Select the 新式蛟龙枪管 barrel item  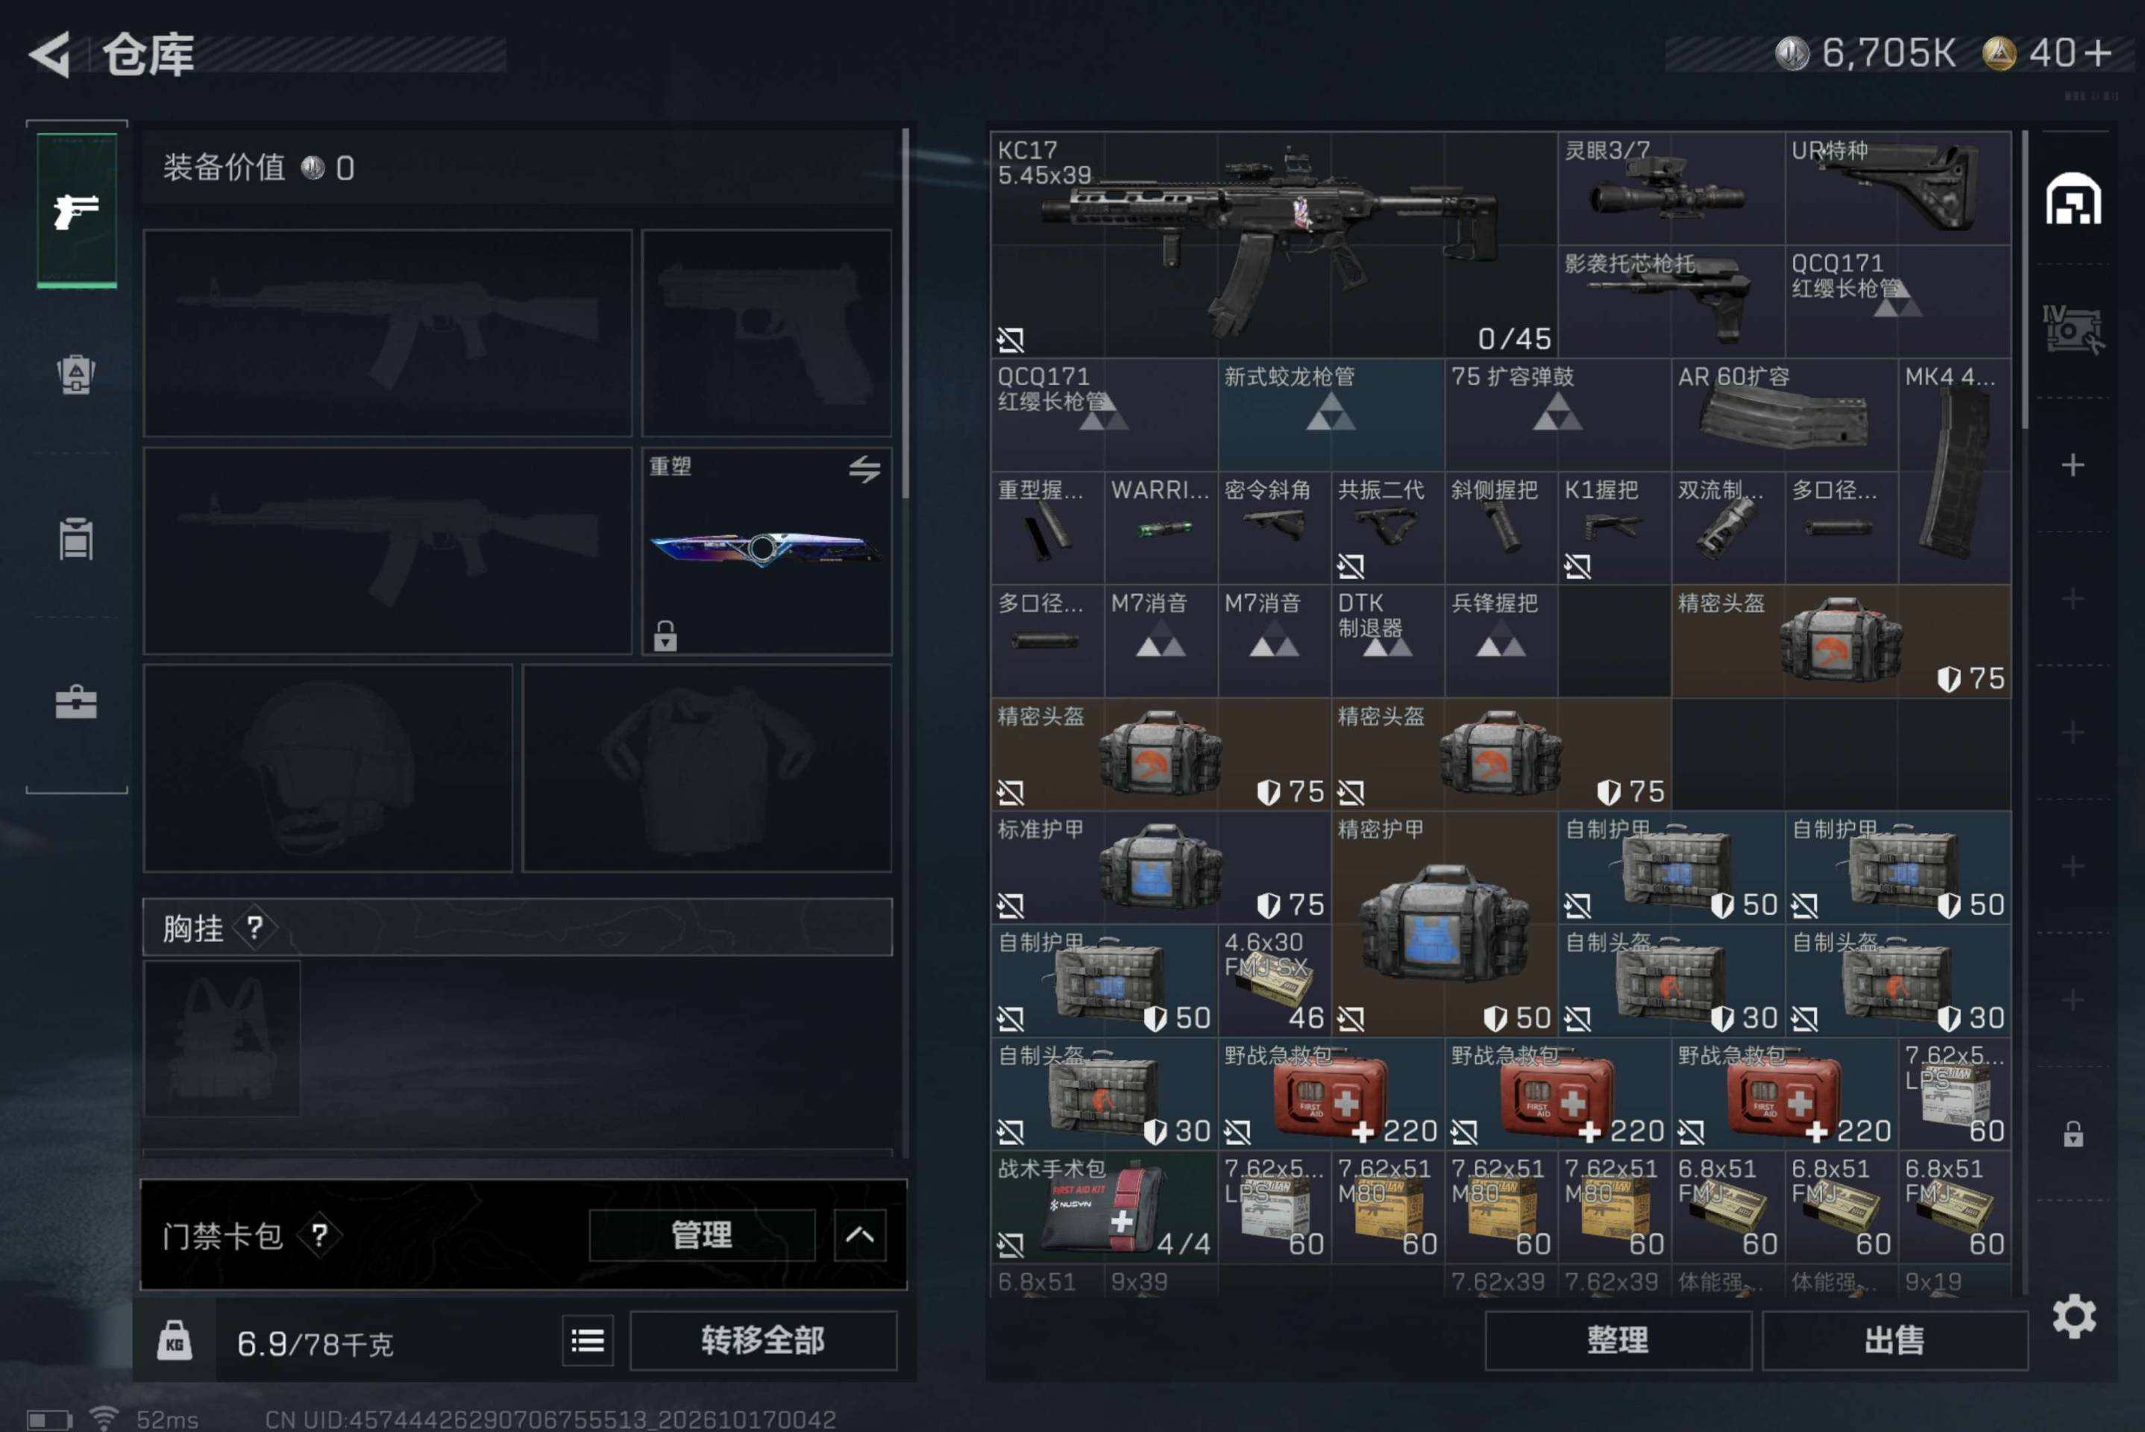click(1331, 414)
